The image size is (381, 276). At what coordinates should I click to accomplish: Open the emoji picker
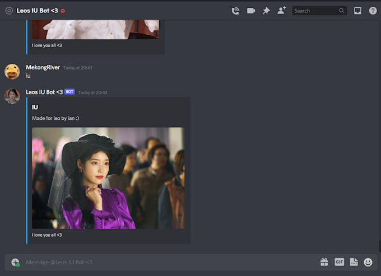pos(368,262)
